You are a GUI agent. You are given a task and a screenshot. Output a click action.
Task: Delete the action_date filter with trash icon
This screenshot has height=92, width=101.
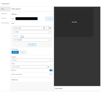tap(50, 28)
